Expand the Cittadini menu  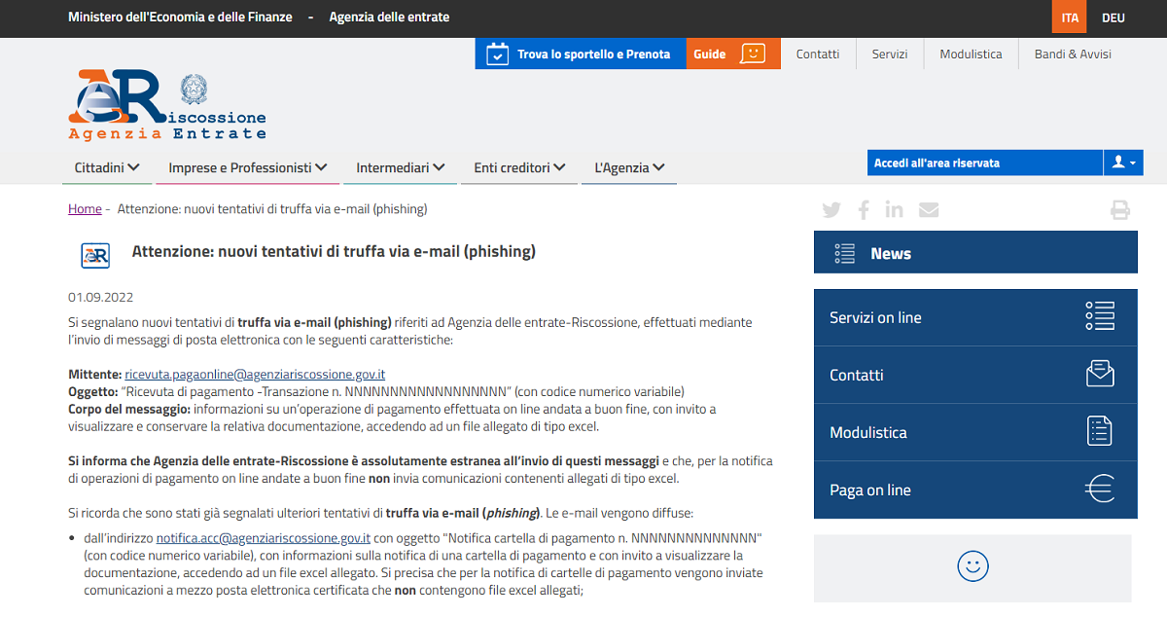[x=107, y=167]
